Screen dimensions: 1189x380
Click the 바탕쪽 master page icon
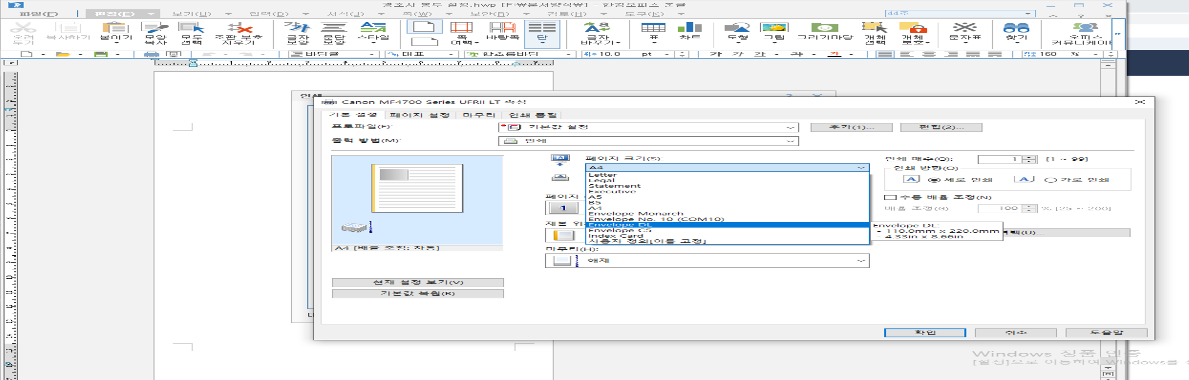pos(502,28)
